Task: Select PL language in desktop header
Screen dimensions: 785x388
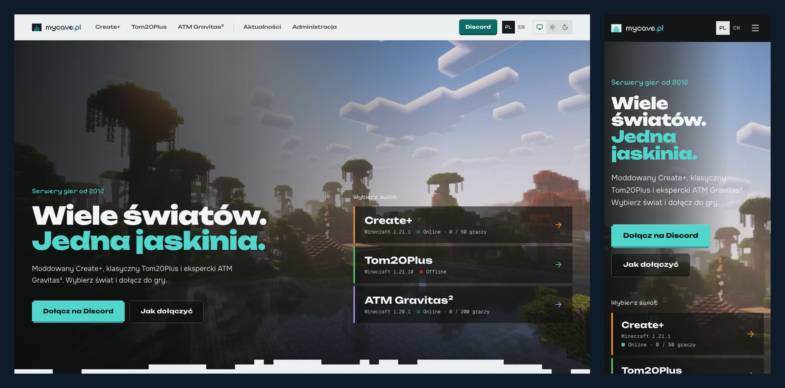Action: pos(508,27)
